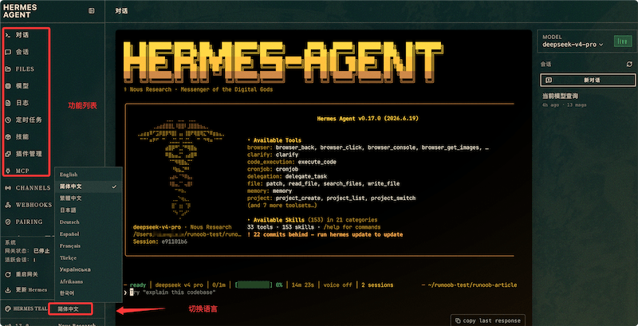Open the 插件管理 plugin manager icon
Screen dimensions: 638x326
coord(8,154)
